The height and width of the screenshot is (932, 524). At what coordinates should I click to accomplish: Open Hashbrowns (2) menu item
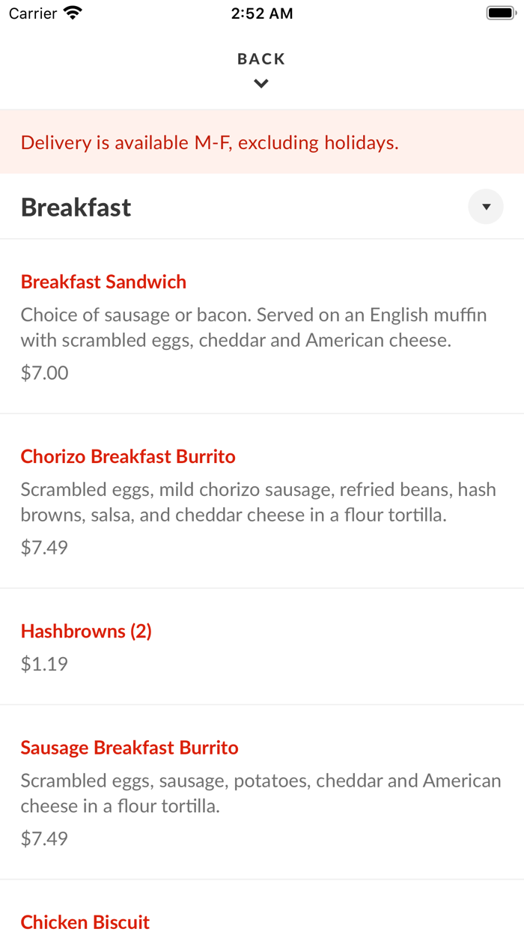pyautogui.click(x=86, y=631)
